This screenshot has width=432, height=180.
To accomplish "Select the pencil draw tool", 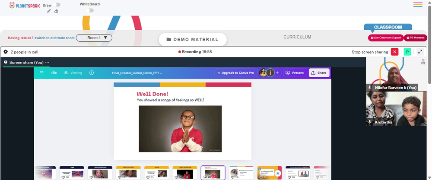I will [x=49, y=11].
